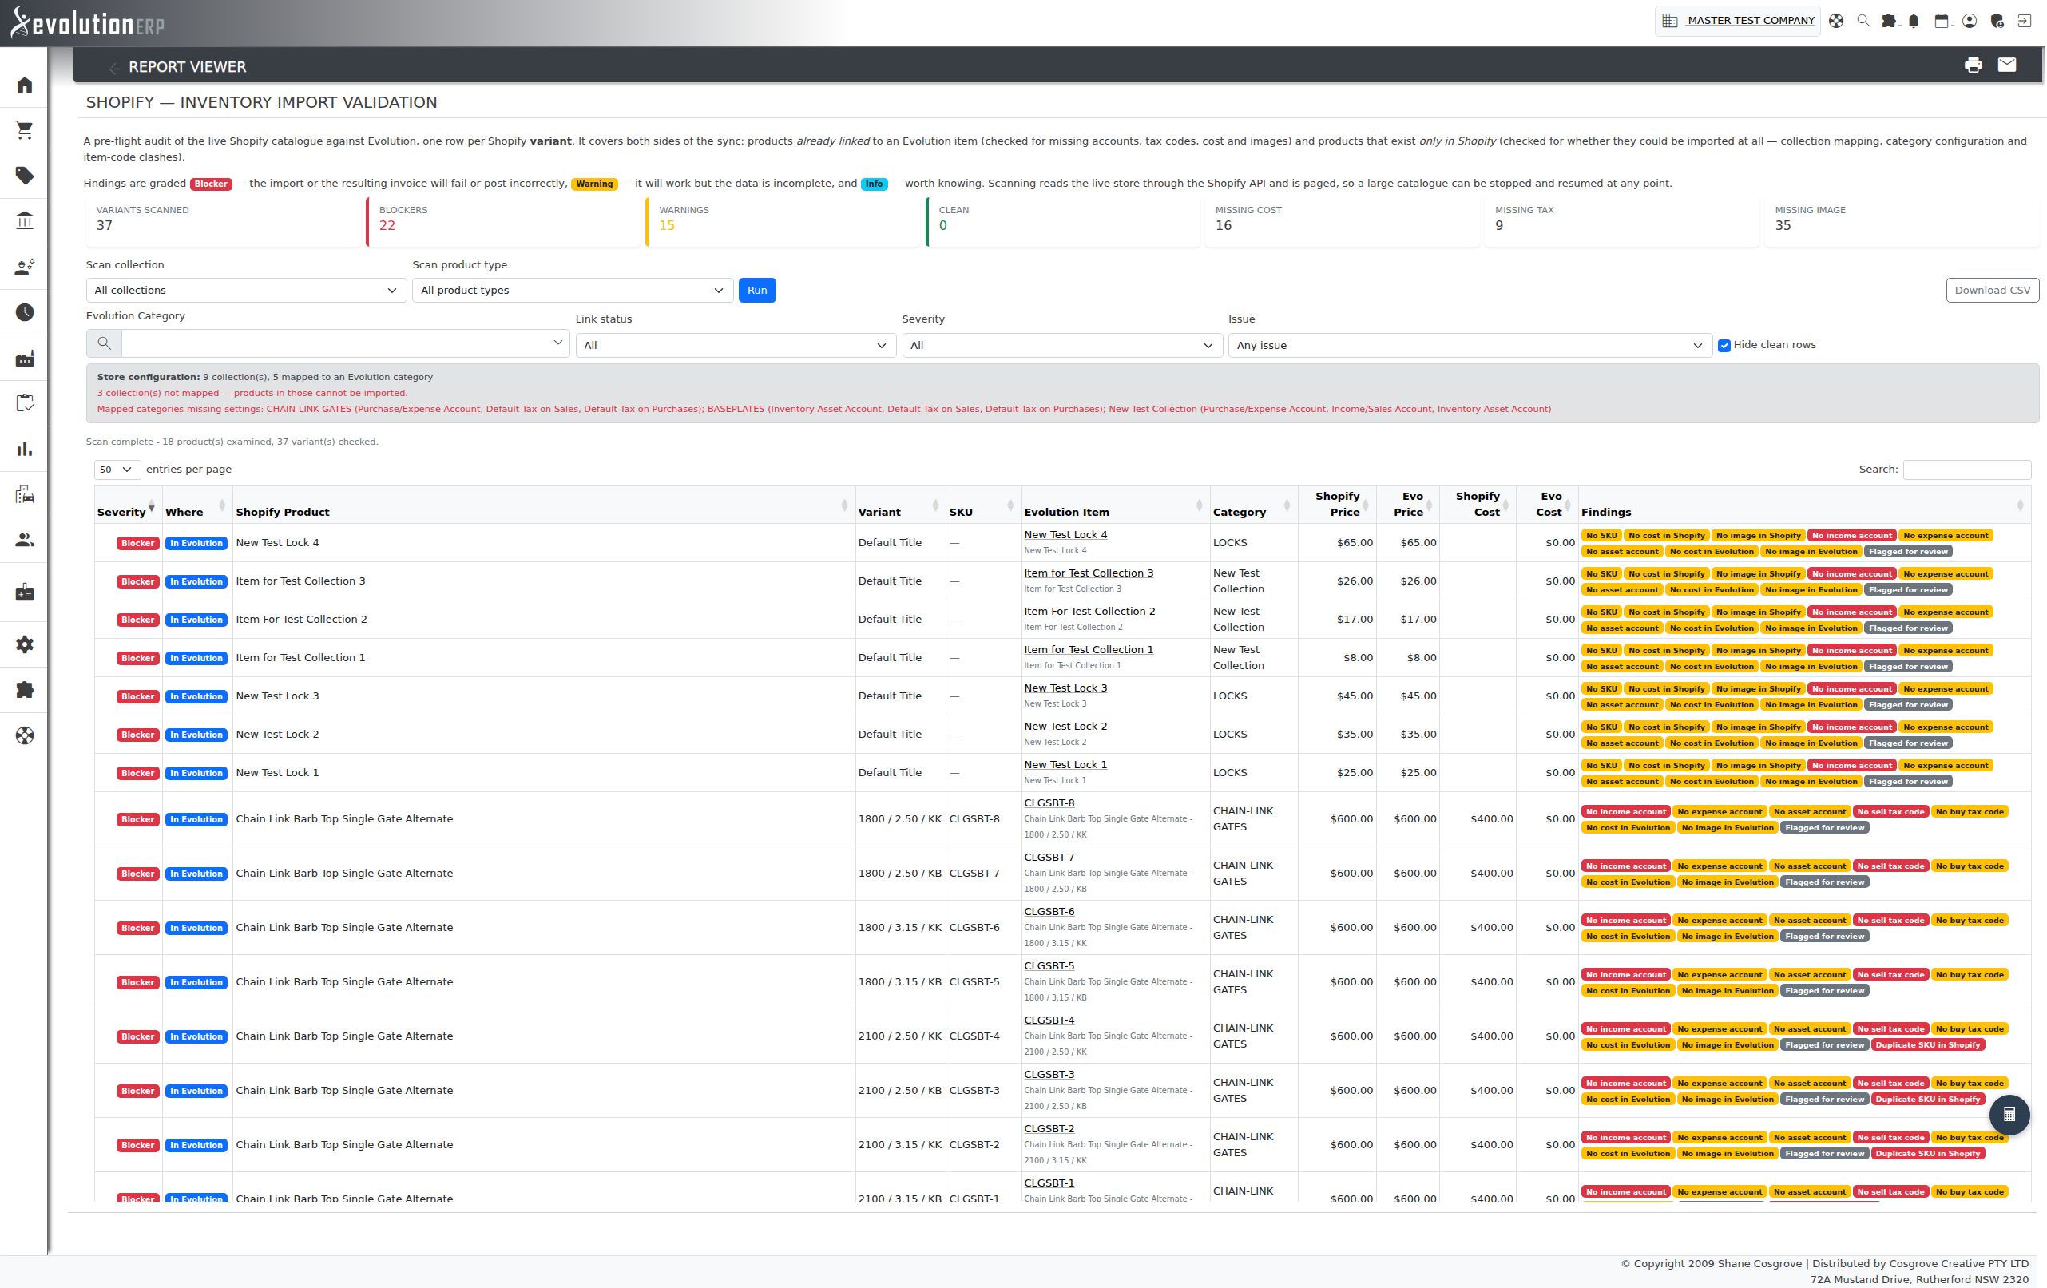Open the notifications bell icon

(1914, 21)
